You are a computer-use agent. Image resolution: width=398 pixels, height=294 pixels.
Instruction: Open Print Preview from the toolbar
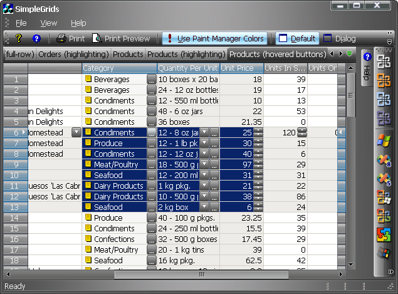121,38
